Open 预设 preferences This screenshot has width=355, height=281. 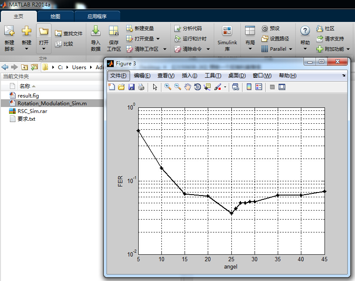[270, 28]
